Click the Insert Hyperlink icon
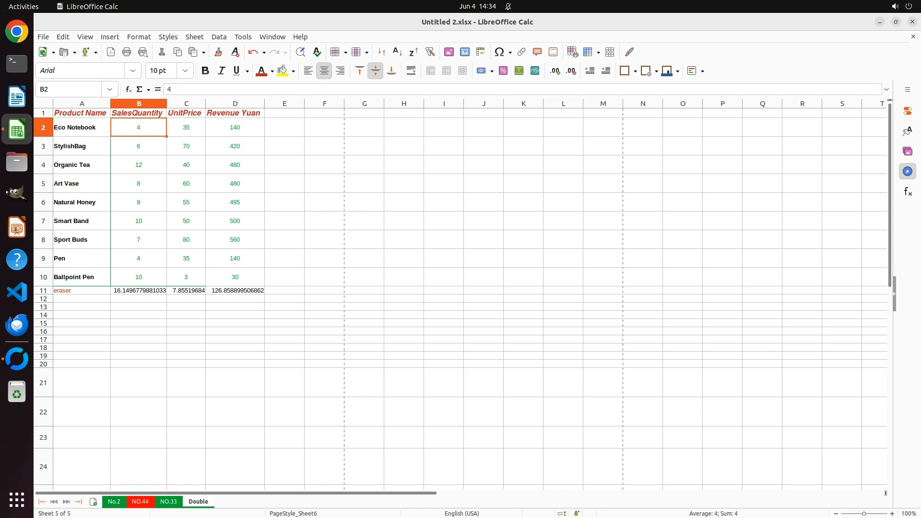 tap(521, 52)
